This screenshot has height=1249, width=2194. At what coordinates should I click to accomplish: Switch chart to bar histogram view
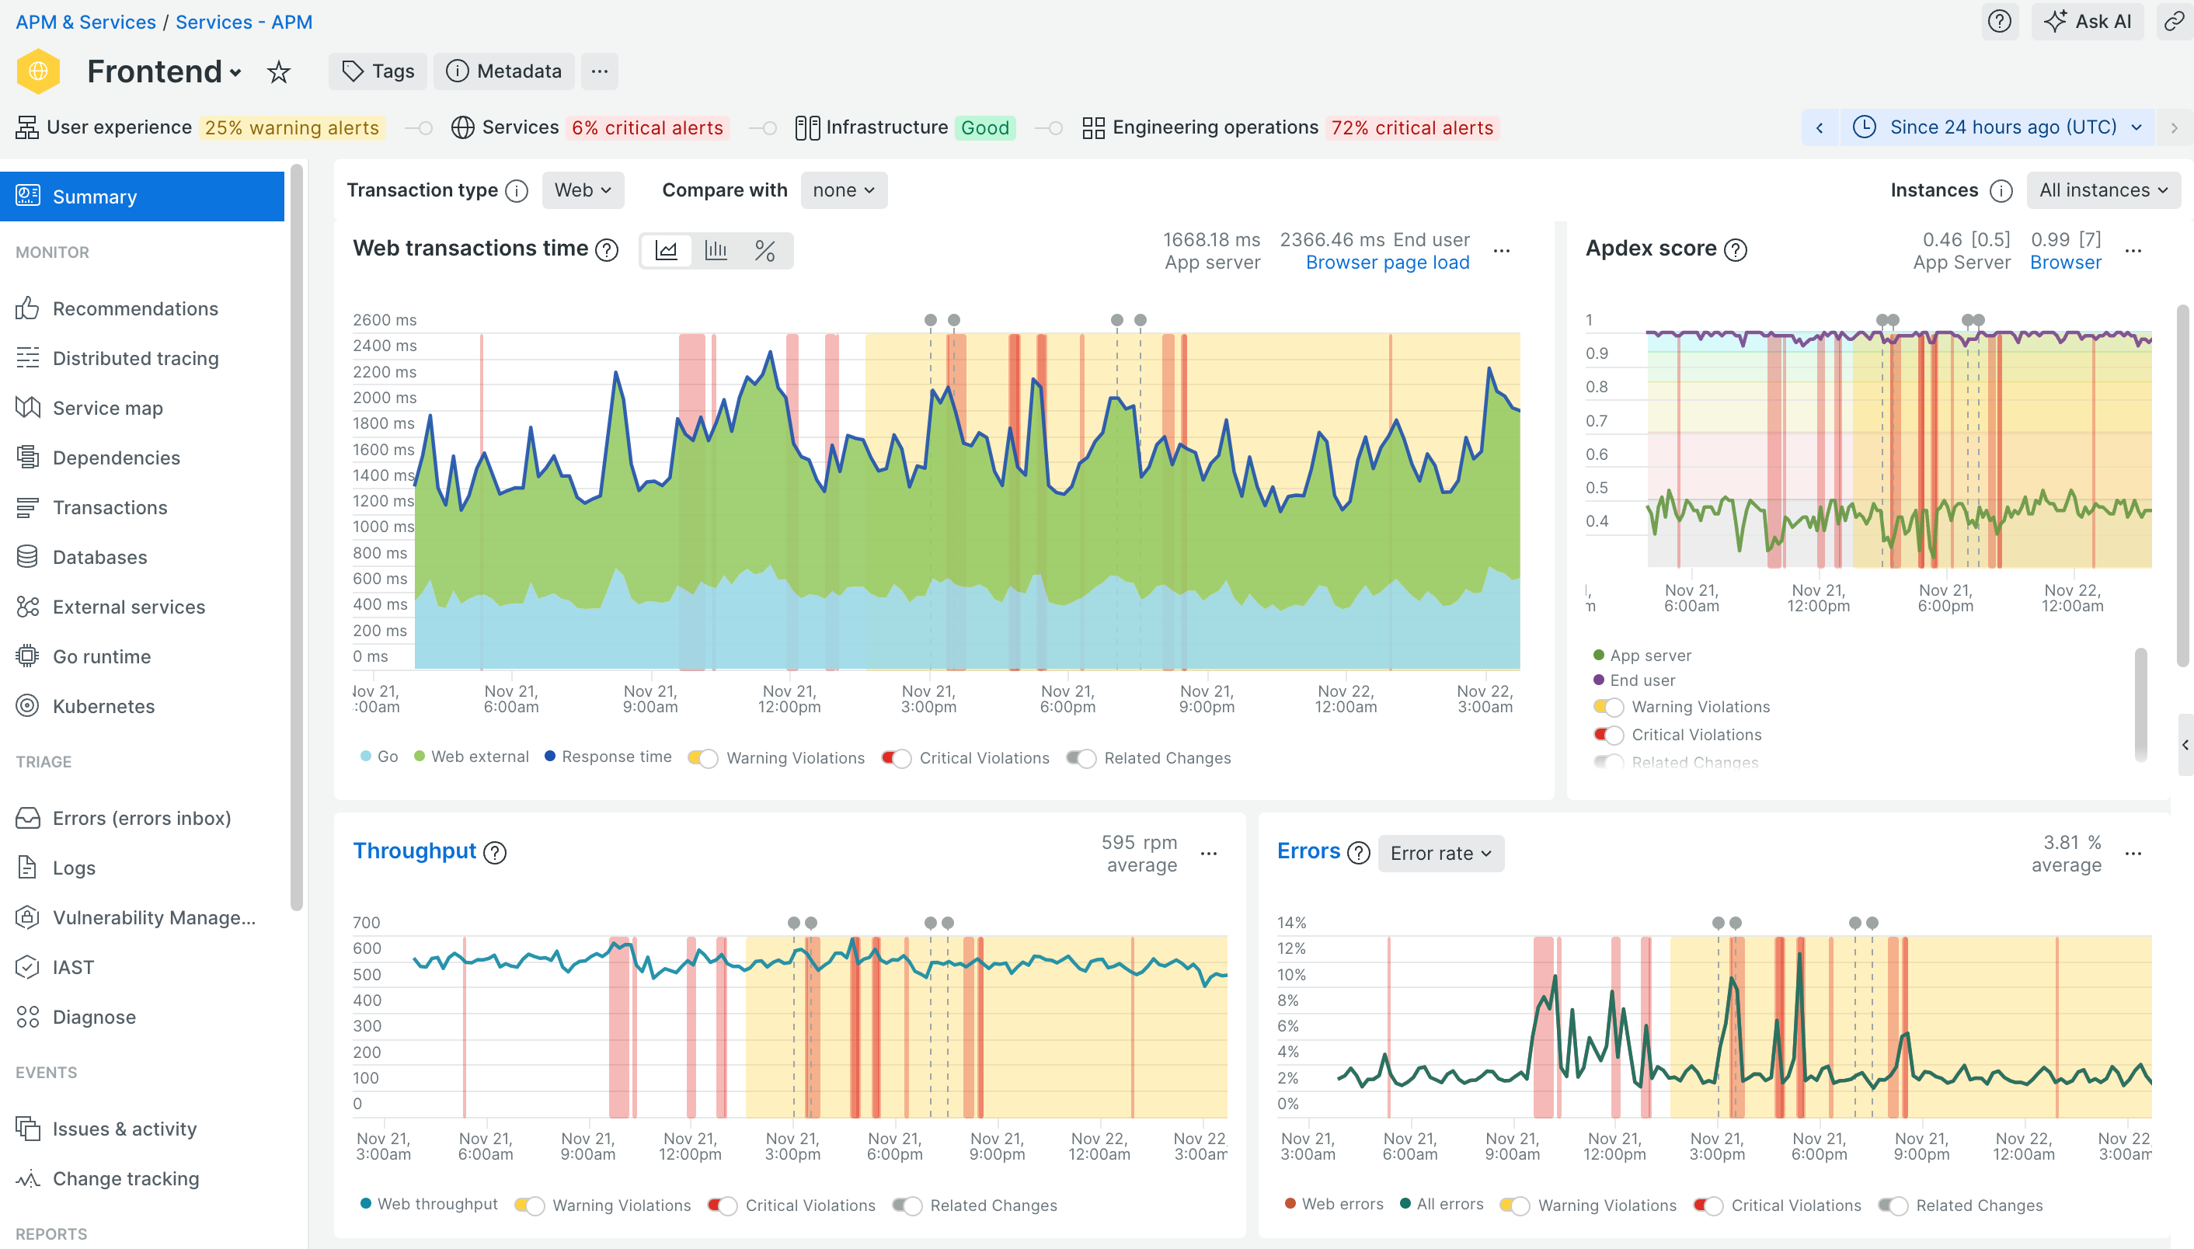point(716,250)
